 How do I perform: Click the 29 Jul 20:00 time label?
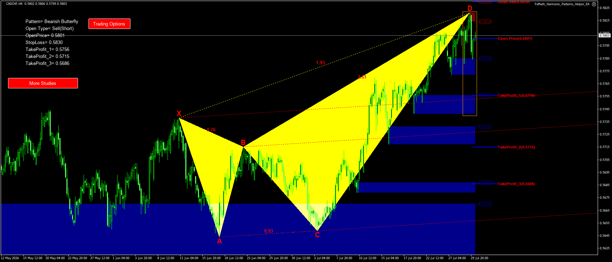[x=479, y=258]
